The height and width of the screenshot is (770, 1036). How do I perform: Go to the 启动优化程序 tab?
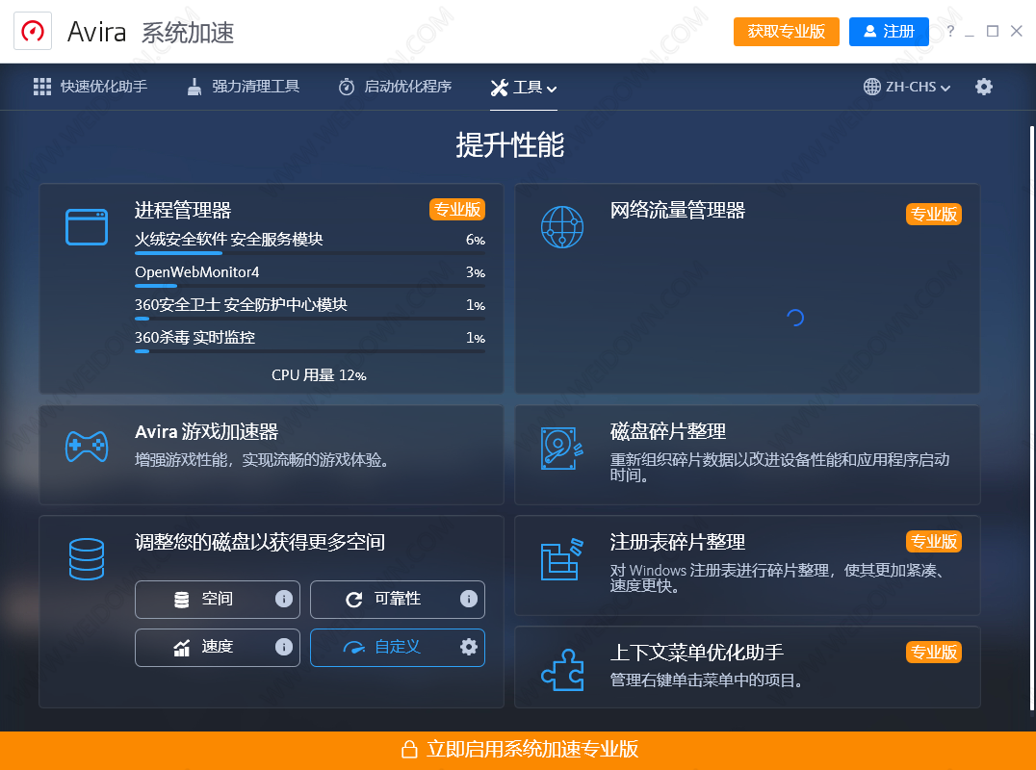coord(395,87)
